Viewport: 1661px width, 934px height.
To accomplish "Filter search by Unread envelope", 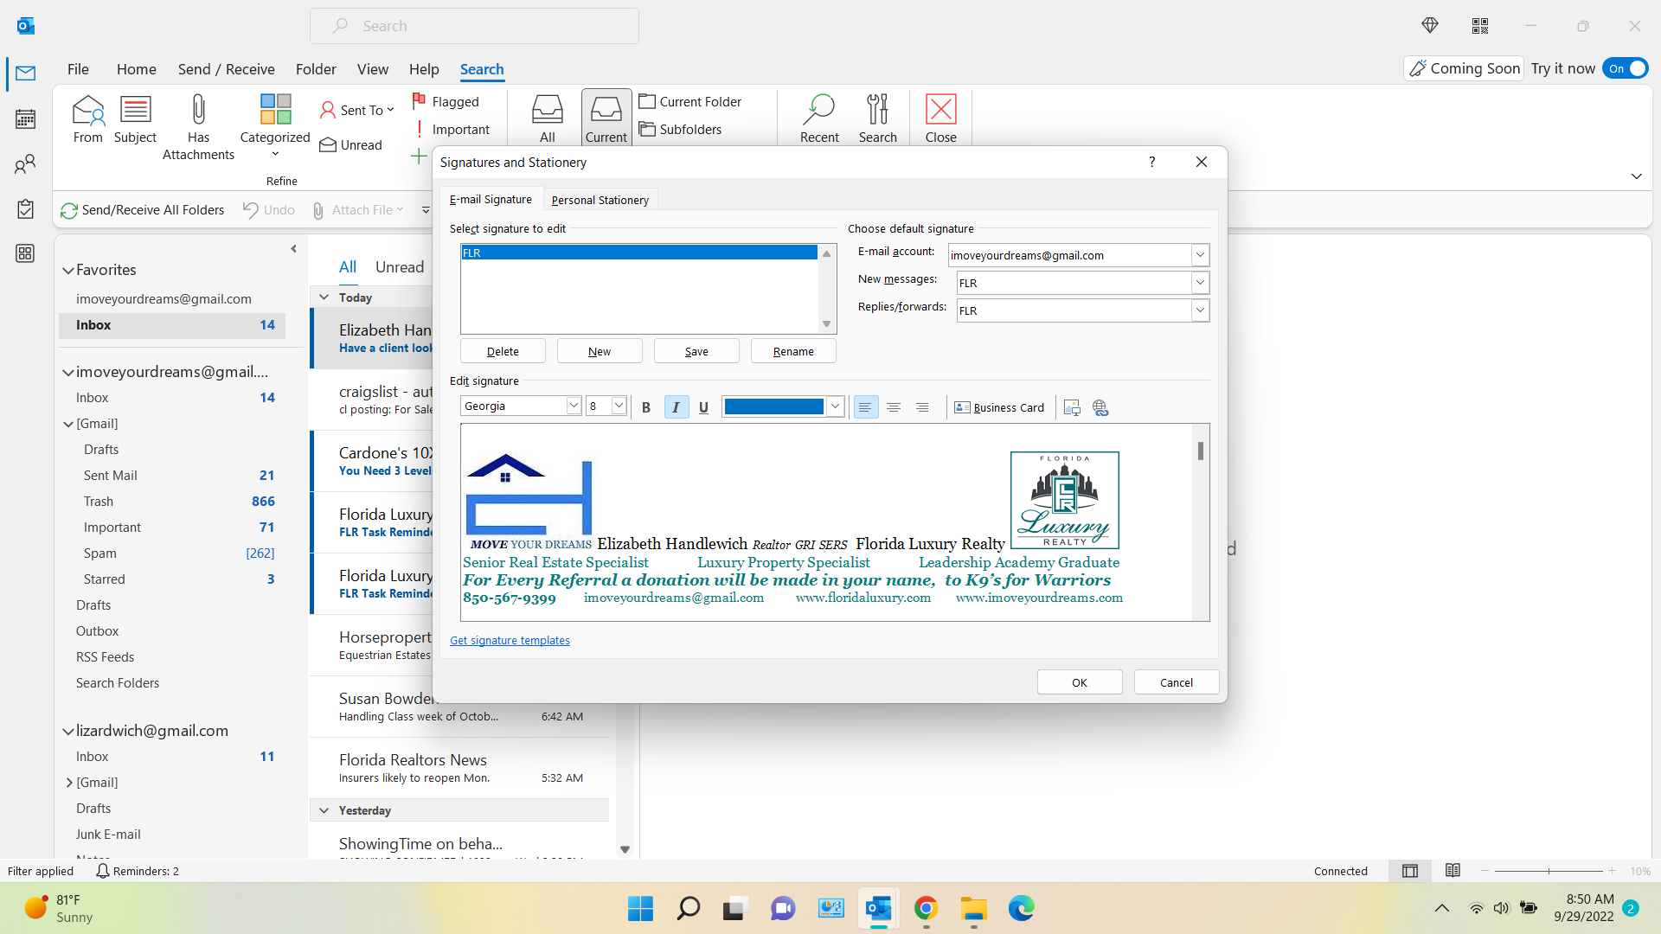I will coord(351,144).
